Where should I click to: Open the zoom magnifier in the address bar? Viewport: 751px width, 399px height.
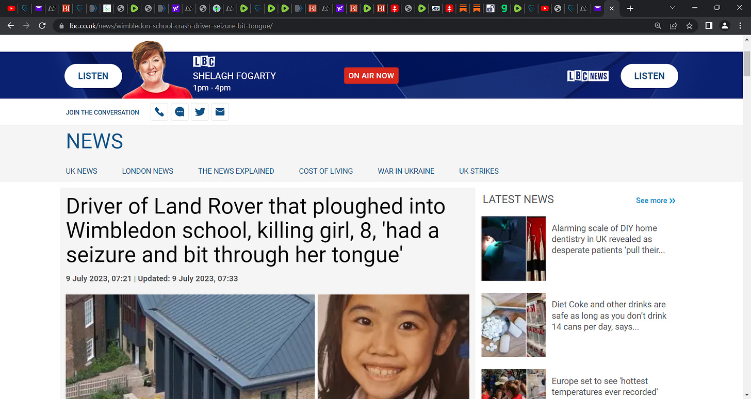click(x=658, y=26)
